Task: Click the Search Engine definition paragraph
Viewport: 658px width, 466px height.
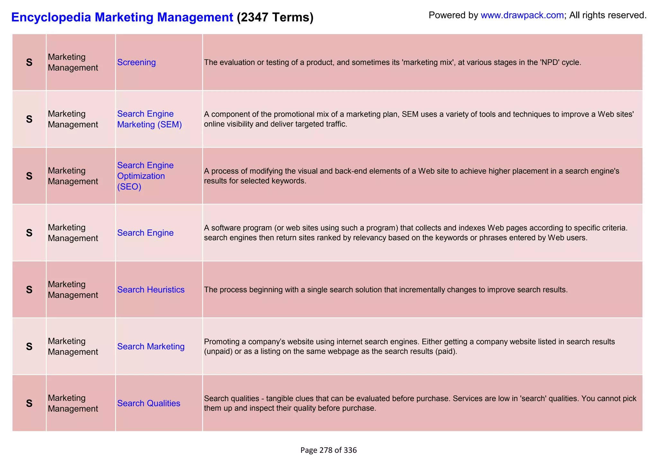Action: pos(416,233)
